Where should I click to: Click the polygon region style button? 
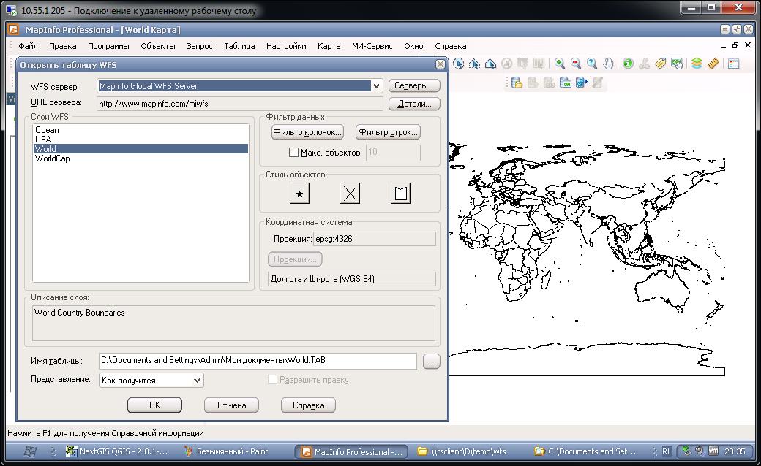(400, 194)
